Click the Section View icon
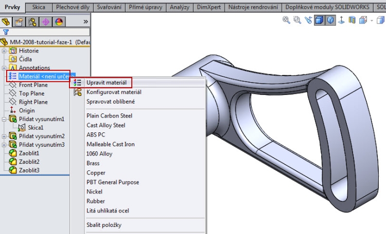 pyautogui.click(x=352, y=20)
